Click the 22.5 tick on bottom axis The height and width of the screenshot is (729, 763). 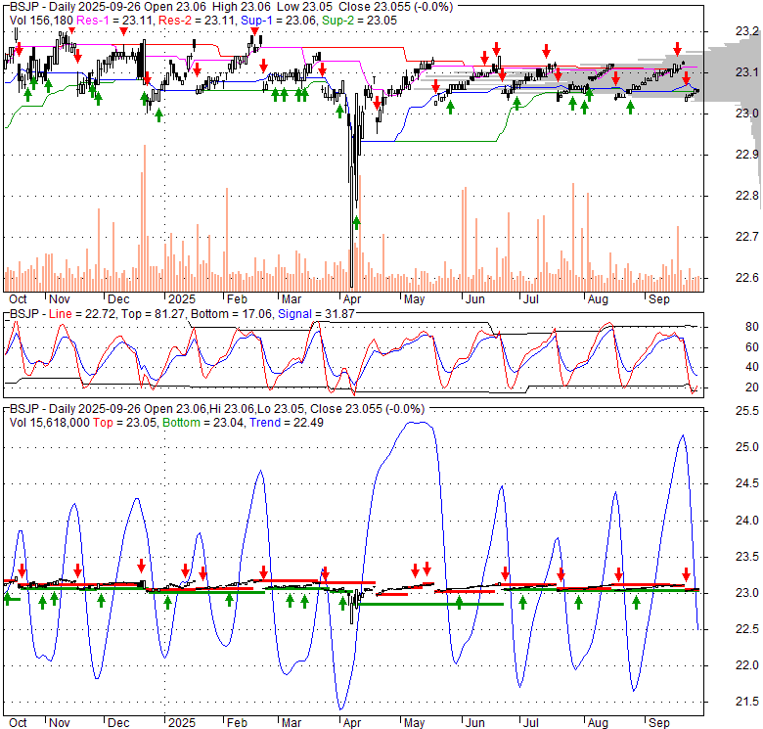747,629
